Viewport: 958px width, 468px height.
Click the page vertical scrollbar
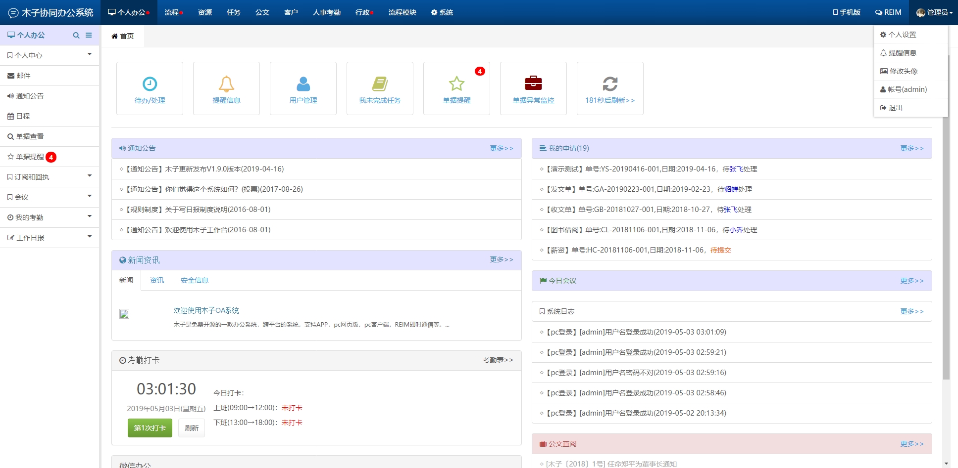pyautogui.click(x=946, y=217)
